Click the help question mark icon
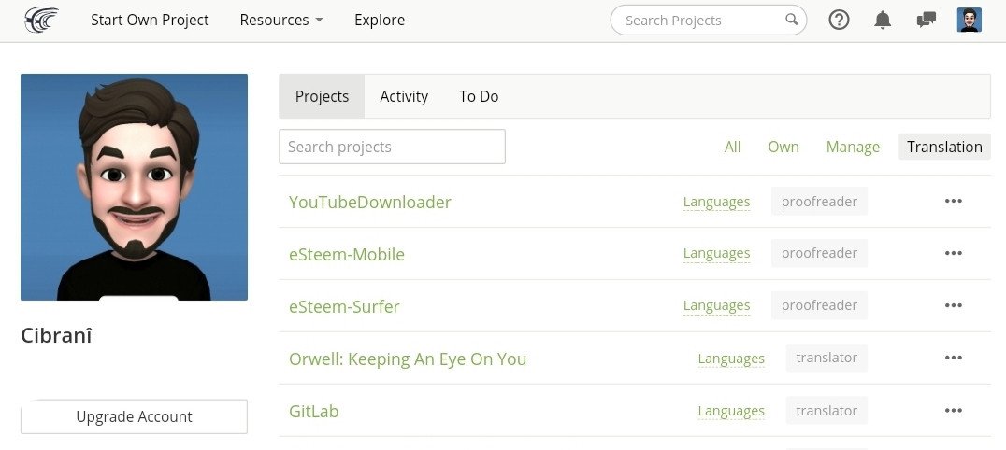The height and width of the screenshot is (450, 1006). (x=839, y=20)
